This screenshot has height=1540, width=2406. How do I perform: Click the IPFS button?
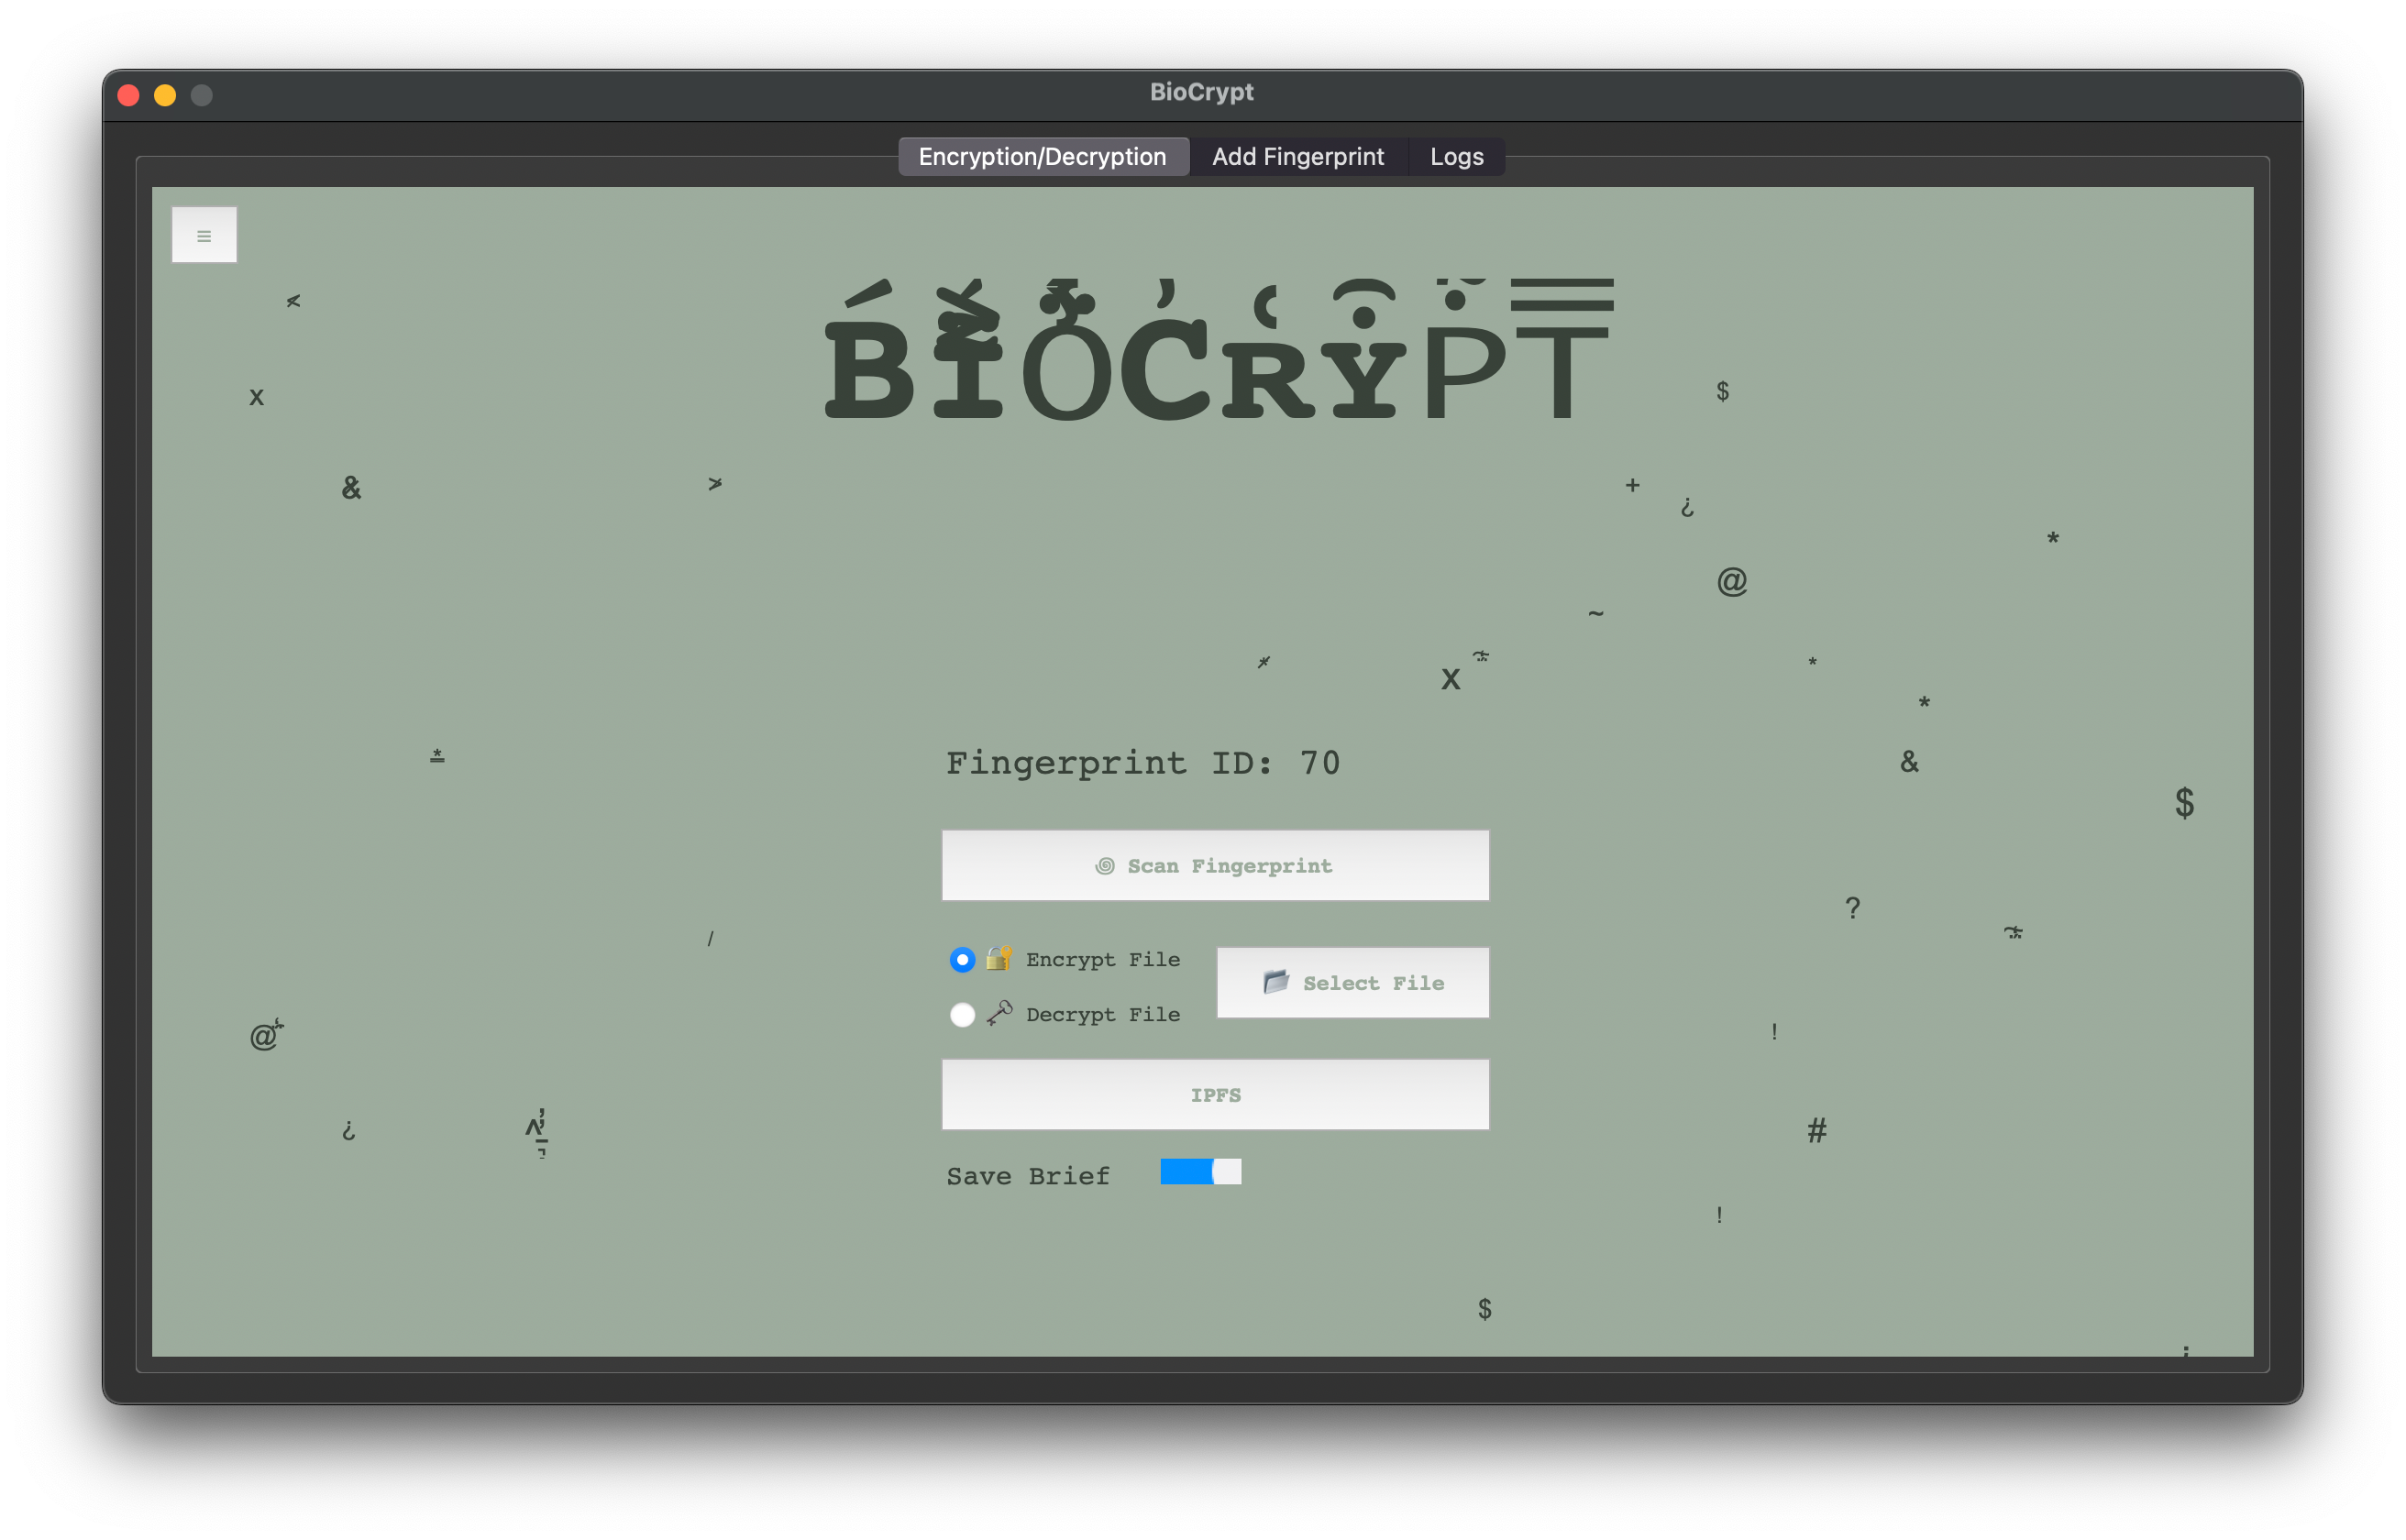tap(1215, 1095)
